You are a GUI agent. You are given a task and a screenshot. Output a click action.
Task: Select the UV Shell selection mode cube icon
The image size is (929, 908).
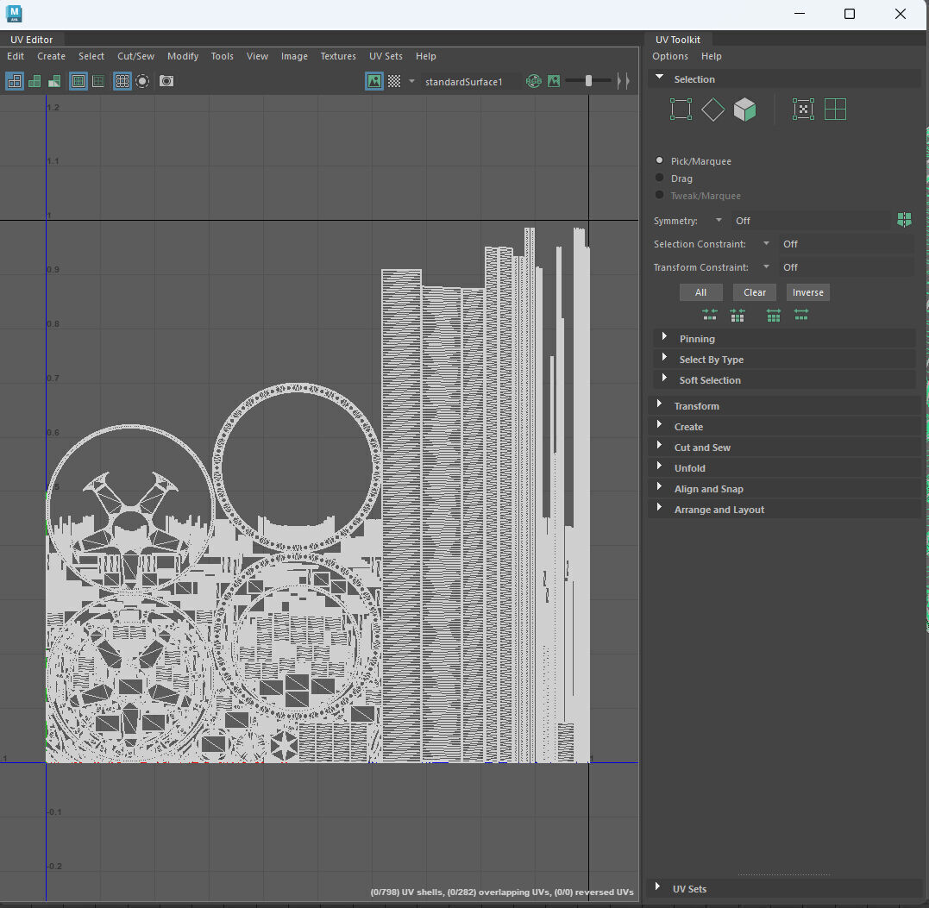click(x=744, y=110)
